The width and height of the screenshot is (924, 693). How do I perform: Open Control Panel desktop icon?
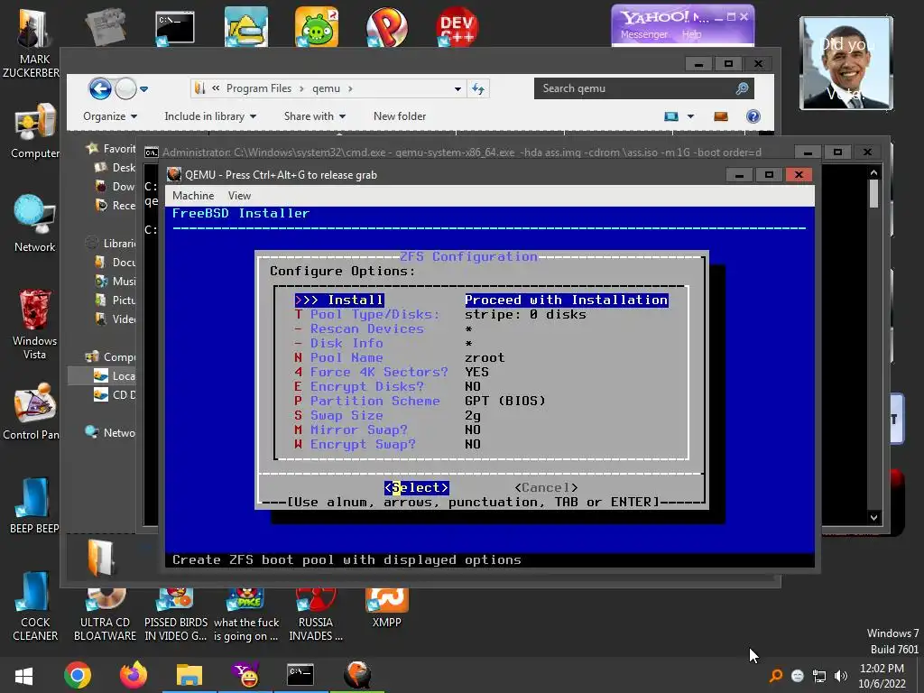(x=32, y=412)
